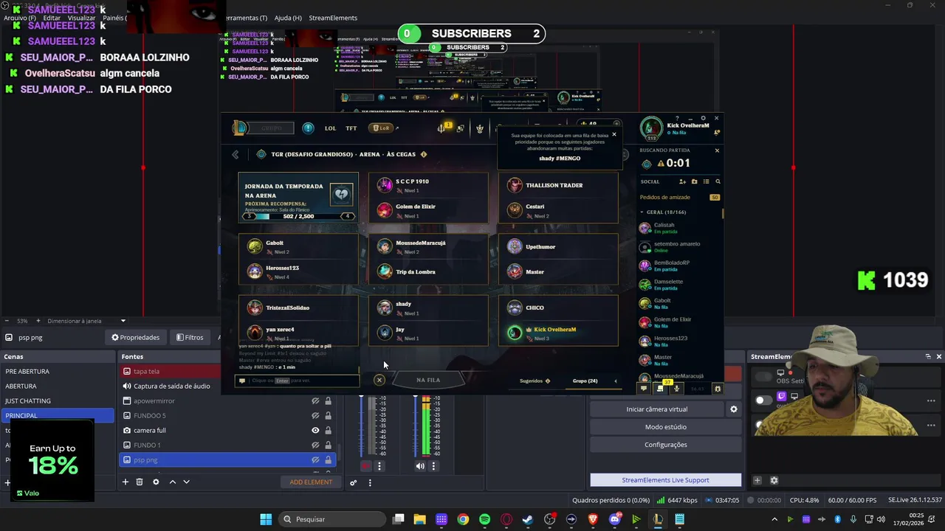The height and width of the screenshot is (531, 945).
Task: Click the League chat input field
Action: point(297,381)
